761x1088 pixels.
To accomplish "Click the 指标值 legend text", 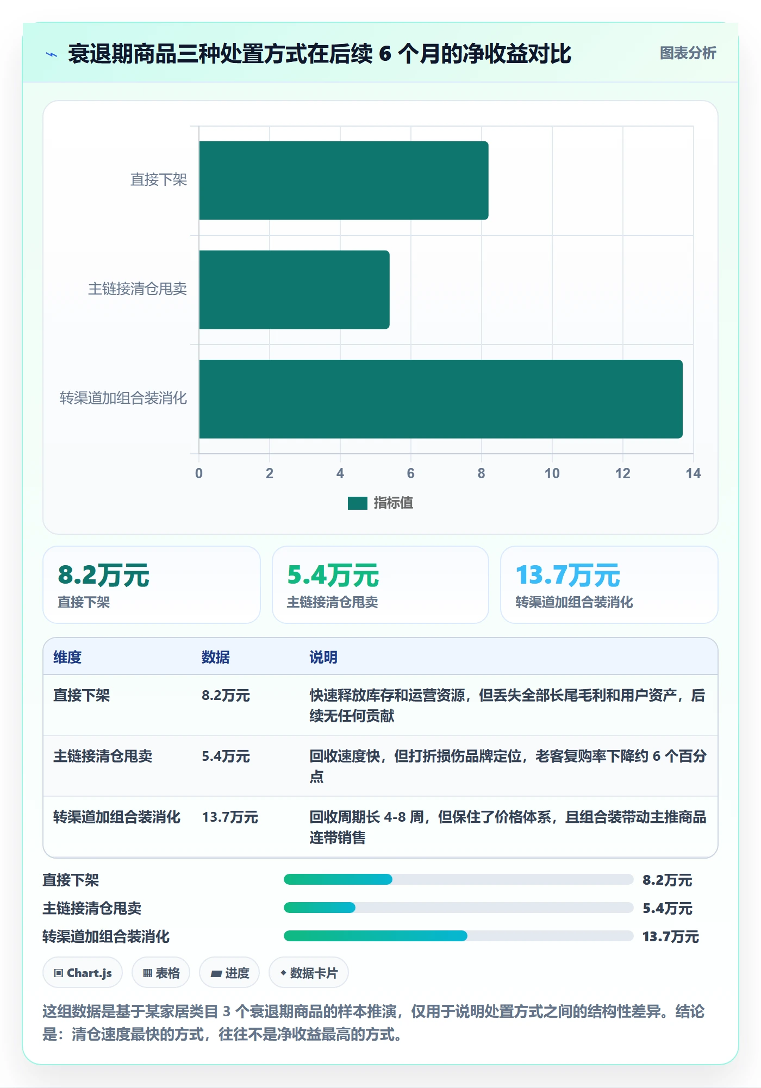I will tap(394, 503).
